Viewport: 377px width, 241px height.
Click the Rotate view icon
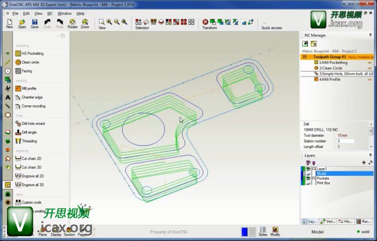[72, 24]
